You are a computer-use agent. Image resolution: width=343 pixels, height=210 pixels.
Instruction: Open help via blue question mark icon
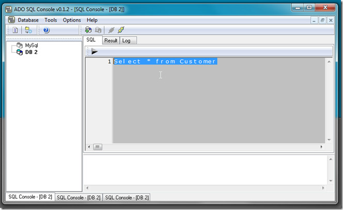(x=46, y=30)
